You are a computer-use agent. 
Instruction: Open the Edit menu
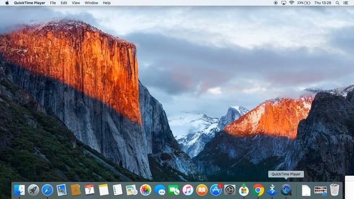point(64,3)
